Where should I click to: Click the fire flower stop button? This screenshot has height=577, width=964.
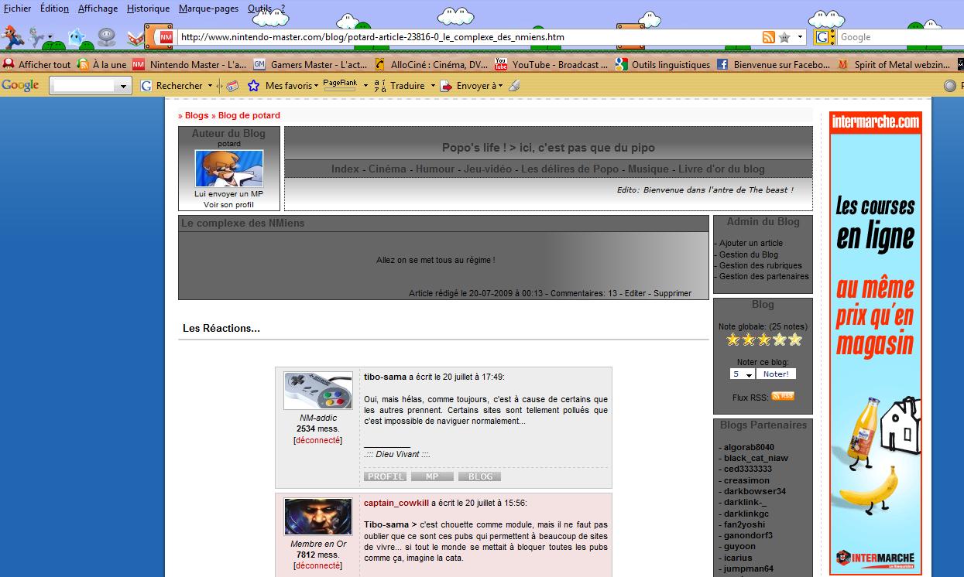point(108,36)
